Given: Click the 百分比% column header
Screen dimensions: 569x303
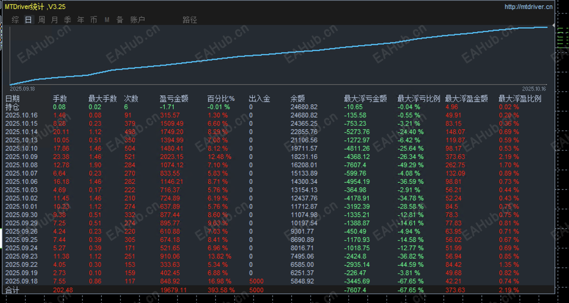Looking at the screenshot, I should [x=221, y=99].
